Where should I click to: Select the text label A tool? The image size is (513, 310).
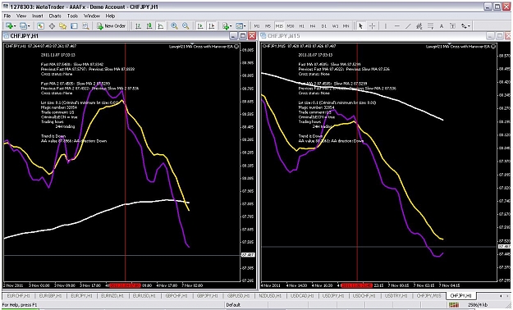click(442, 26)
